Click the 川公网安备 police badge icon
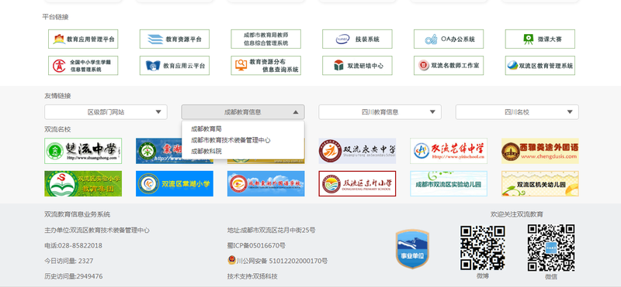Image resolution: width=621 pixels, height=287 pixels. click(231, 260)
